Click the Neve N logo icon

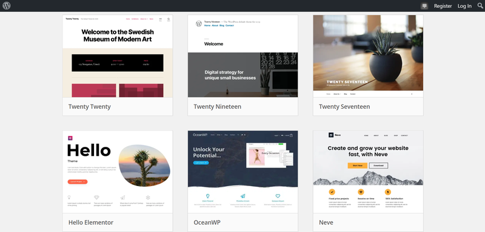point(331,135)
